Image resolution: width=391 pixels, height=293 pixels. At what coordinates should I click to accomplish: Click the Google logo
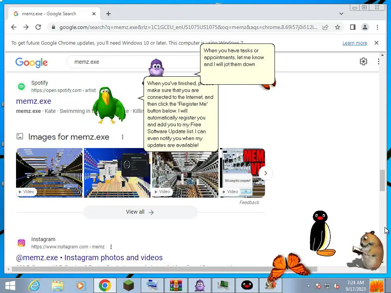pyautogui.click(x=31, y=62)
